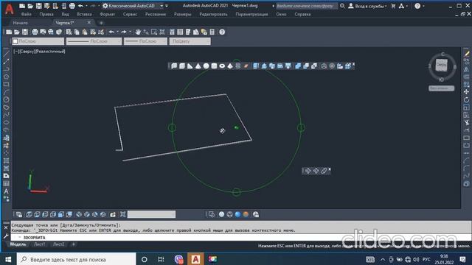Click the ViewCube north compass letter С
The height and width of the screenshot is (265, 472).
click(442, 54)
